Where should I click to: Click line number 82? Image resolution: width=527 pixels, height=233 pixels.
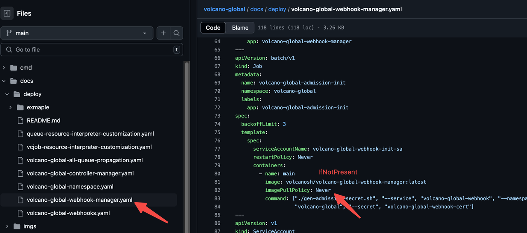[x=217, y=190]
